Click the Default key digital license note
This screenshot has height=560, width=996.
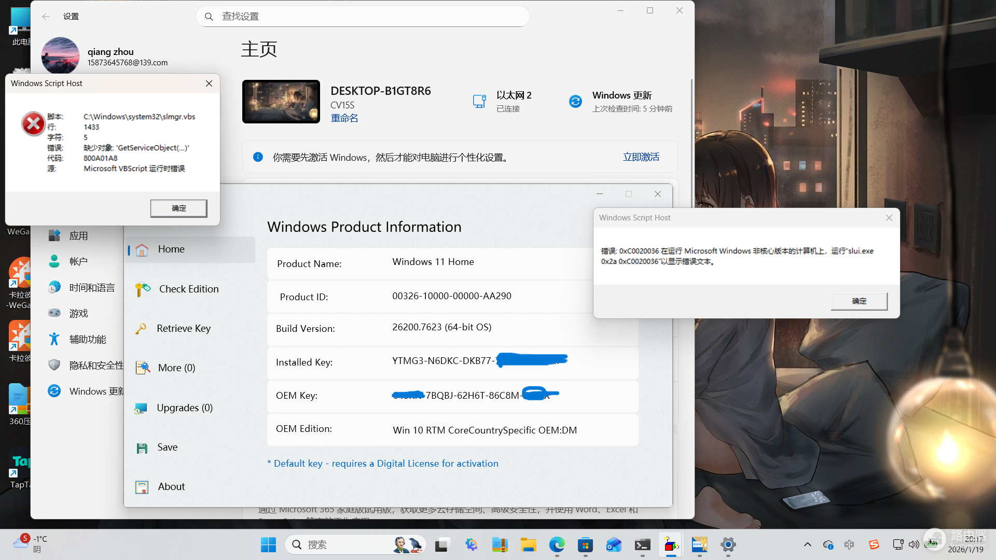(383, 464)
